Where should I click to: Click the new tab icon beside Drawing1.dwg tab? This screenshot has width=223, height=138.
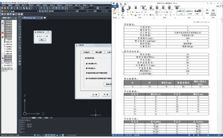click(45, 18)
